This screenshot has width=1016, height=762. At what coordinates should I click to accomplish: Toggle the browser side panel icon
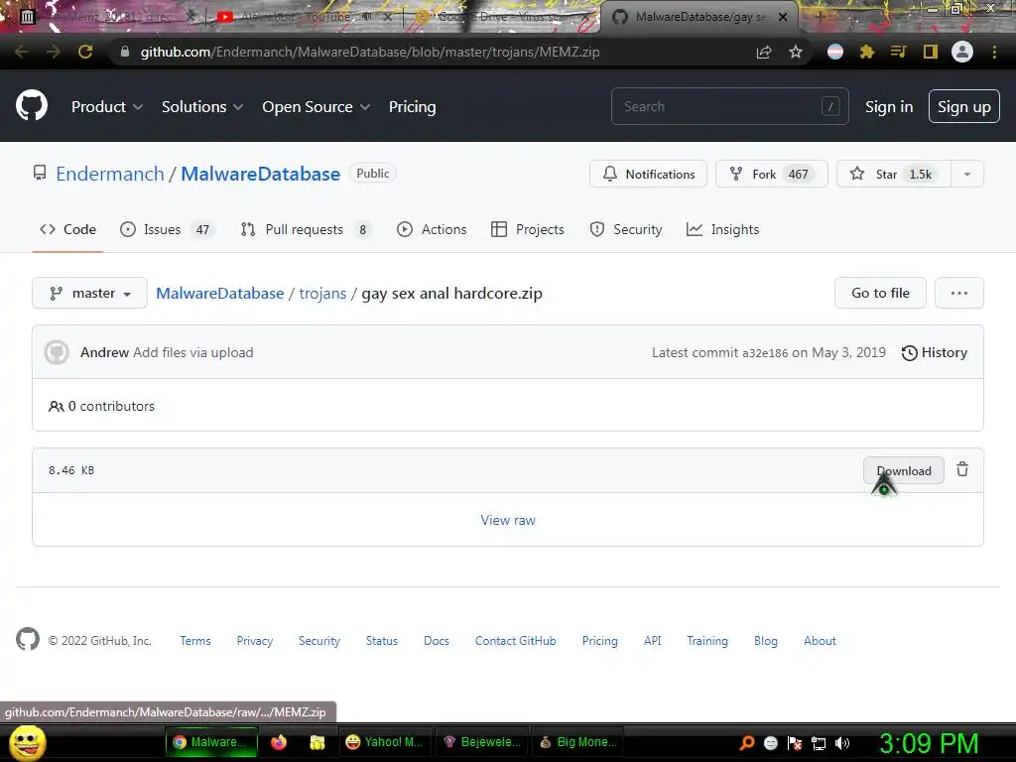[x=931, y=52]
